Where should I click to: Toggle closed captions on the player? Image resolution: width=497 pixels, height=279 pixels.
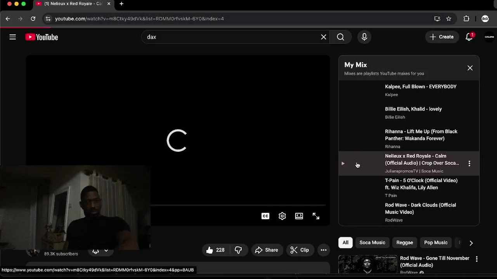point(265,216)
